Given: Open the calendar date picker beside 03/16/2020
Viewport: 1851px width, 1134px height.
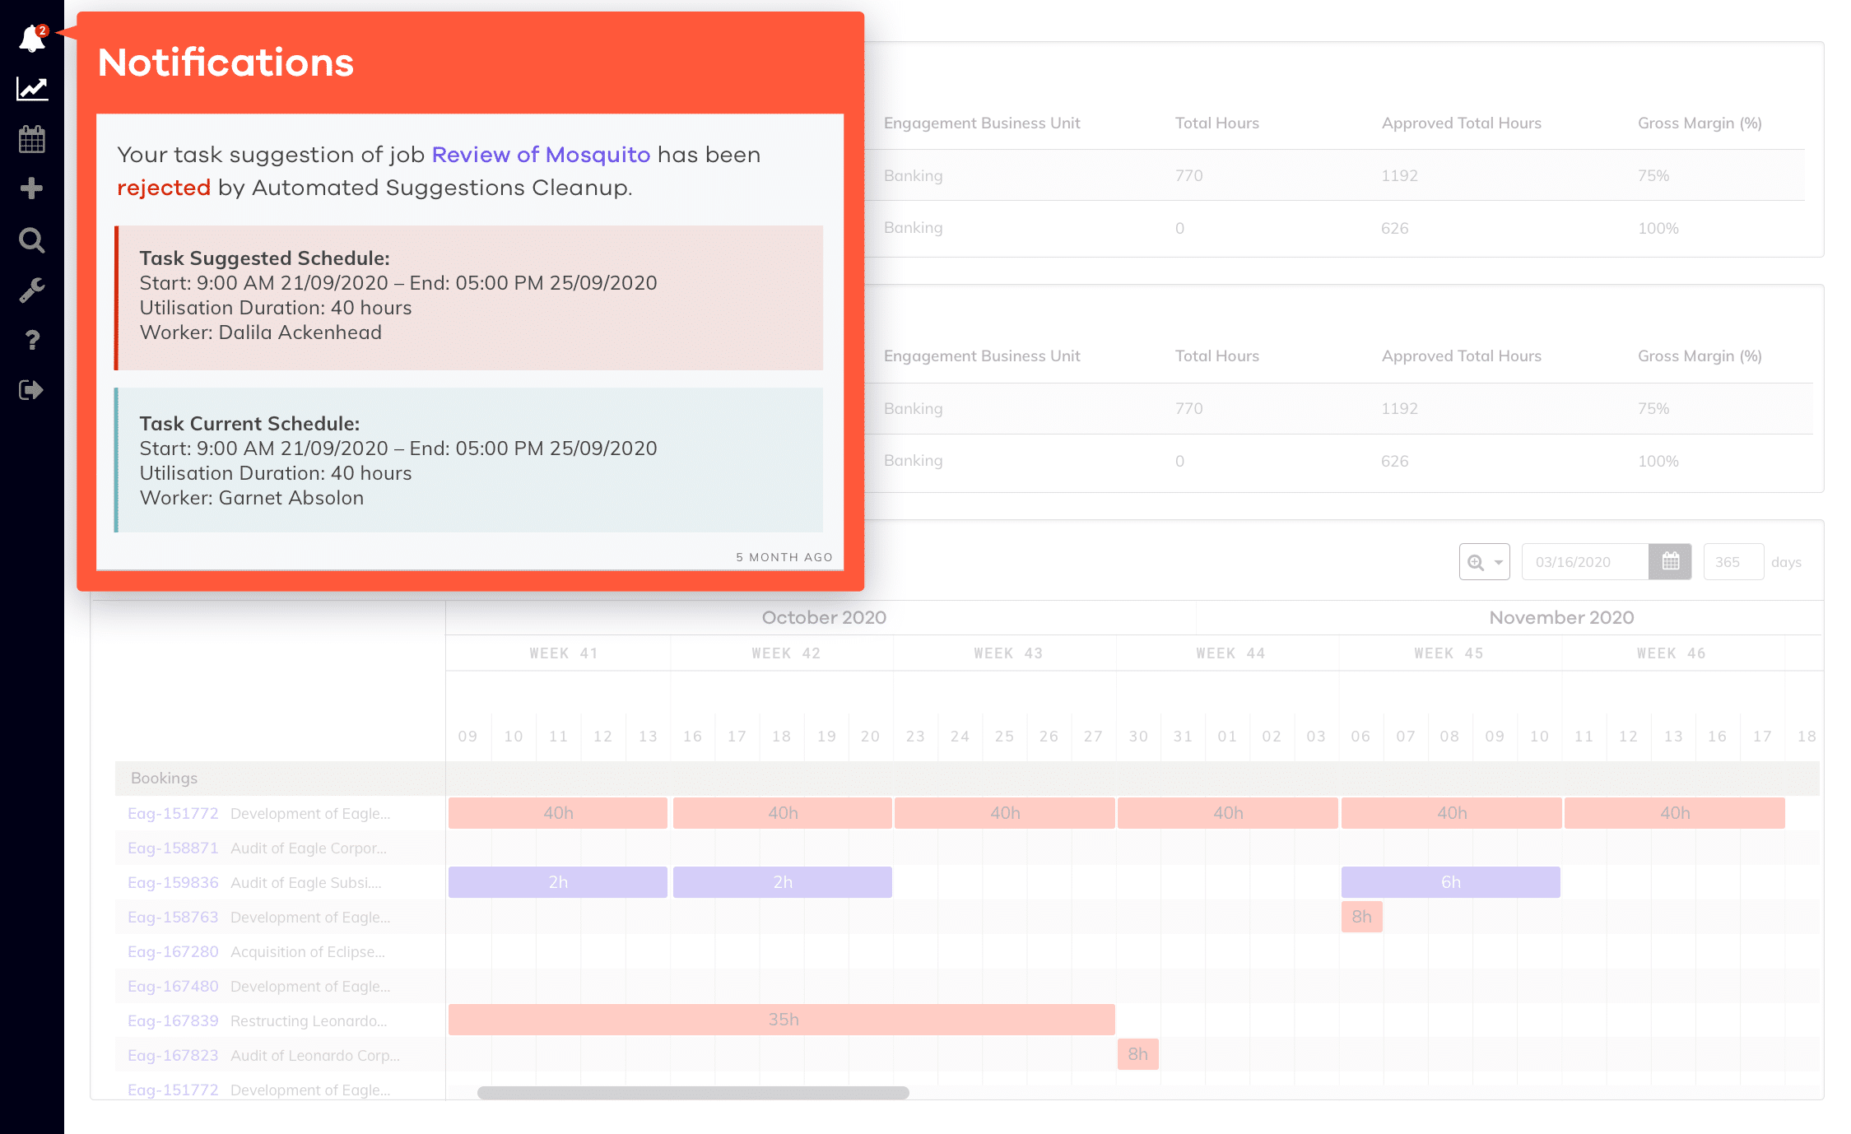Looking at the screenshot, I should 1669,561.
